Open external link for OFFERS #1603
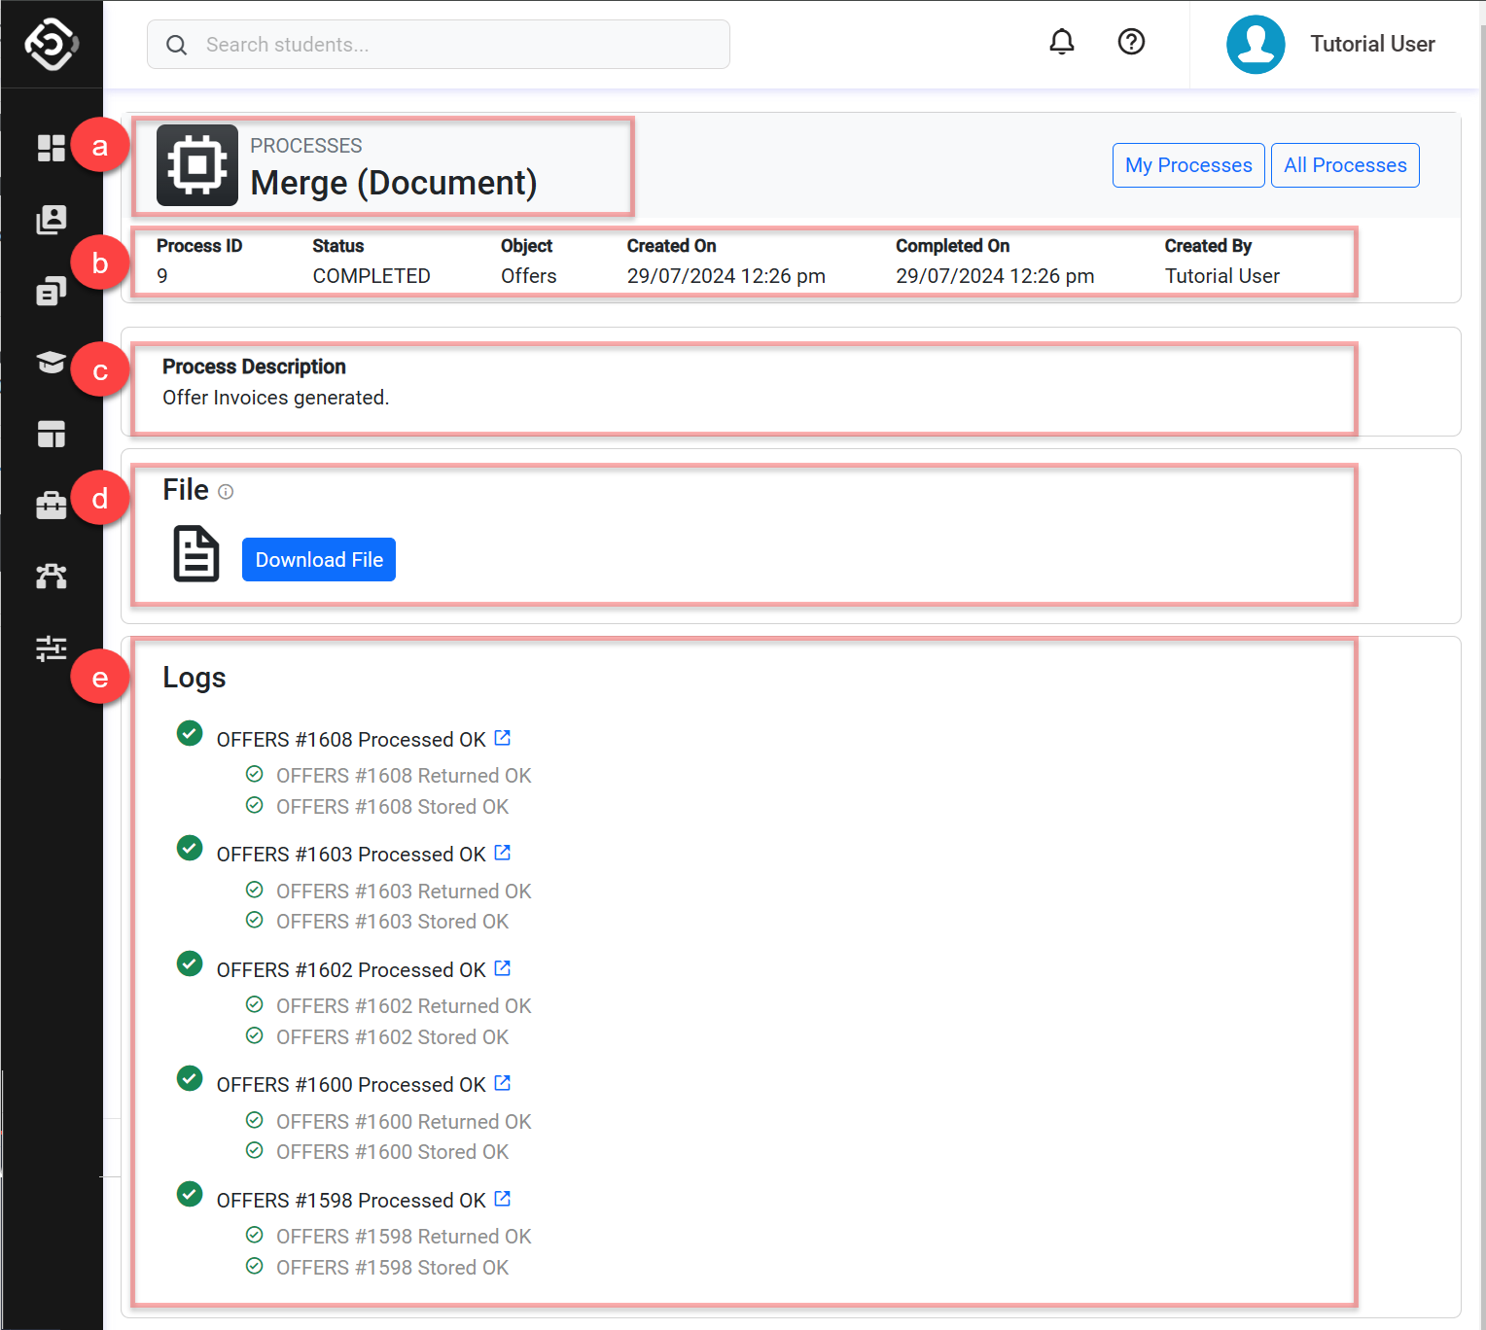This screenshot has height=1330, width=1486. pyautogui.click(x=503, y=853)
